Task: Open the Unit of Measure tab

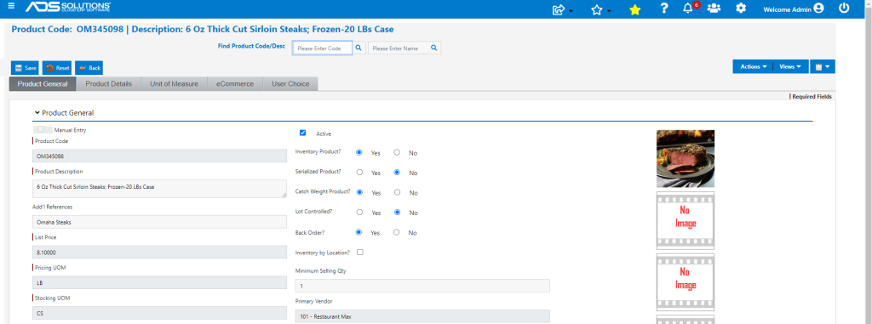Action: 174,84
